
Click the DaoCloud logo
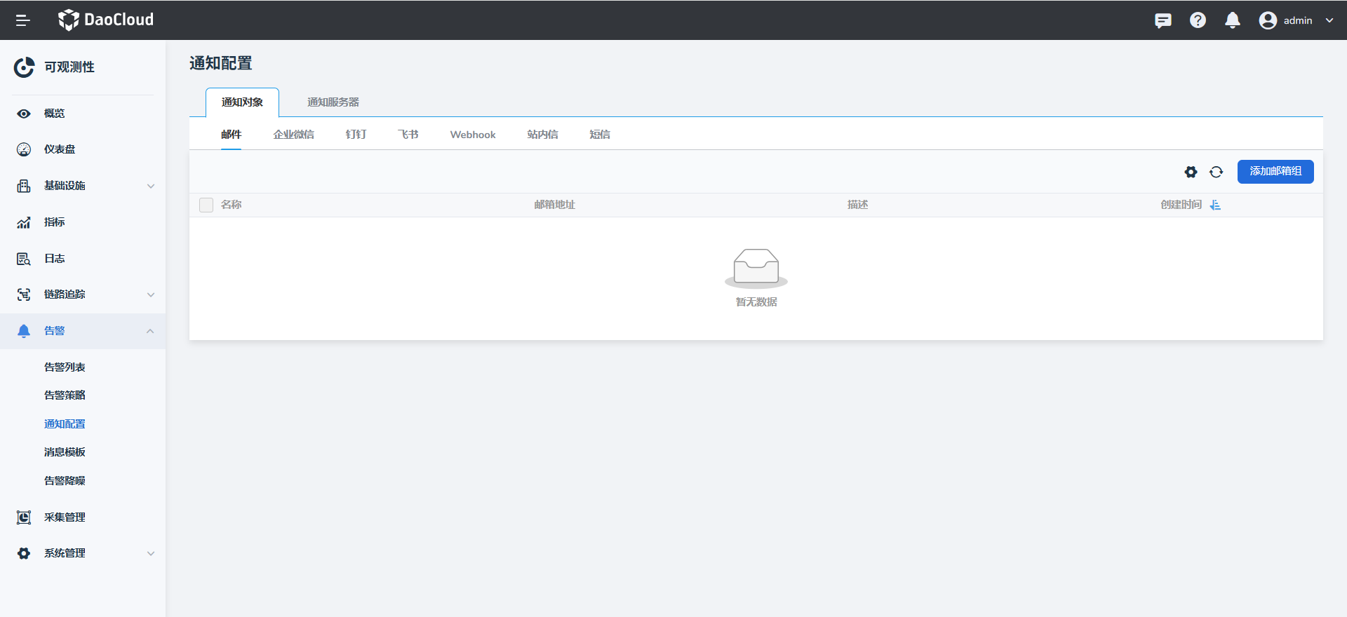click(x=106, y=20)
